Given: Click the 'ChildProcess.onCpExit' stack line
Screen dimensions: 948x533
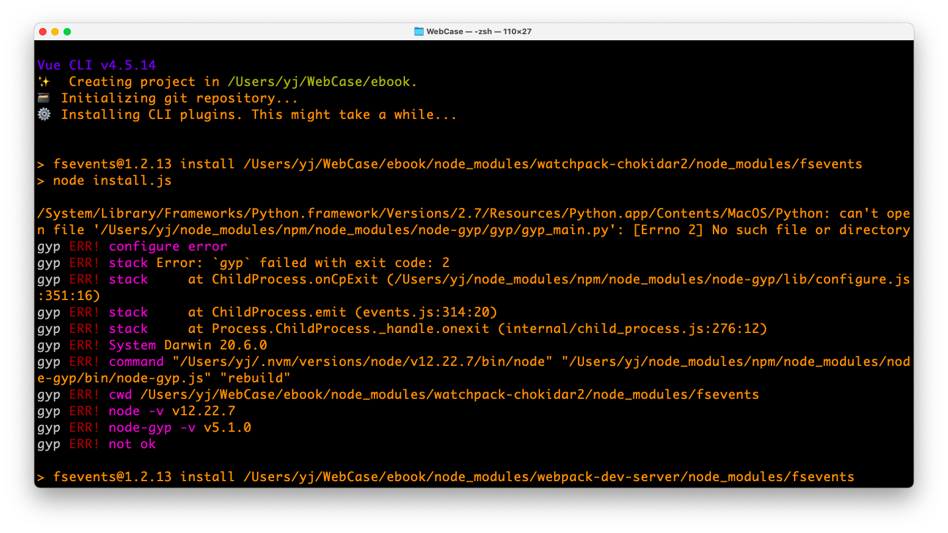Looking at the screenshot, I should pyautogui.click(x=474, y=279).
